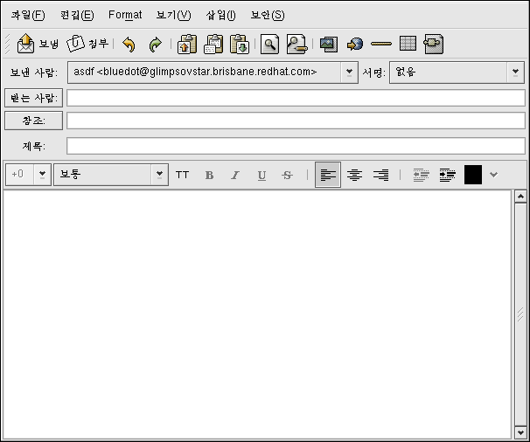Screen dimensions: 530x442
Task: Insert a link with the globe icon
Action: point(354,44)
